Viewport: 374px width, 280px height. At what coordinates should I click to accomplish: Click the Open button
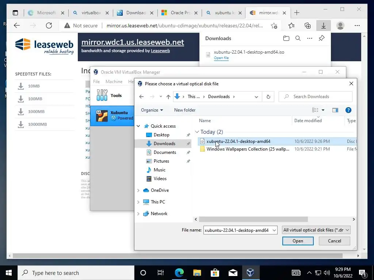[298, 241]
